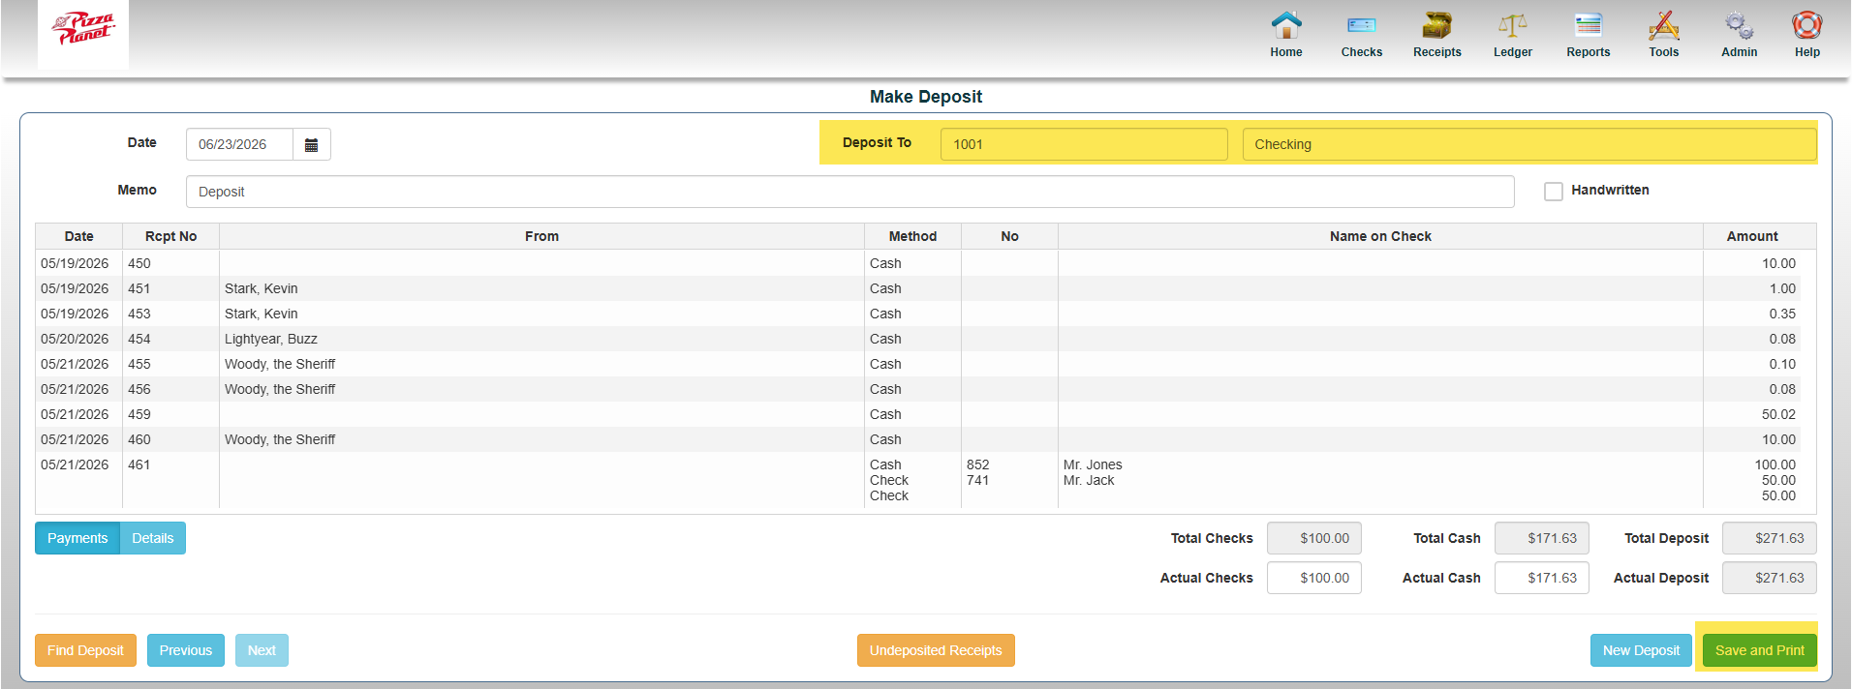Click the Total Checks field
The height and width of the screenshot is (689, 1852).
coord(1313,538)
